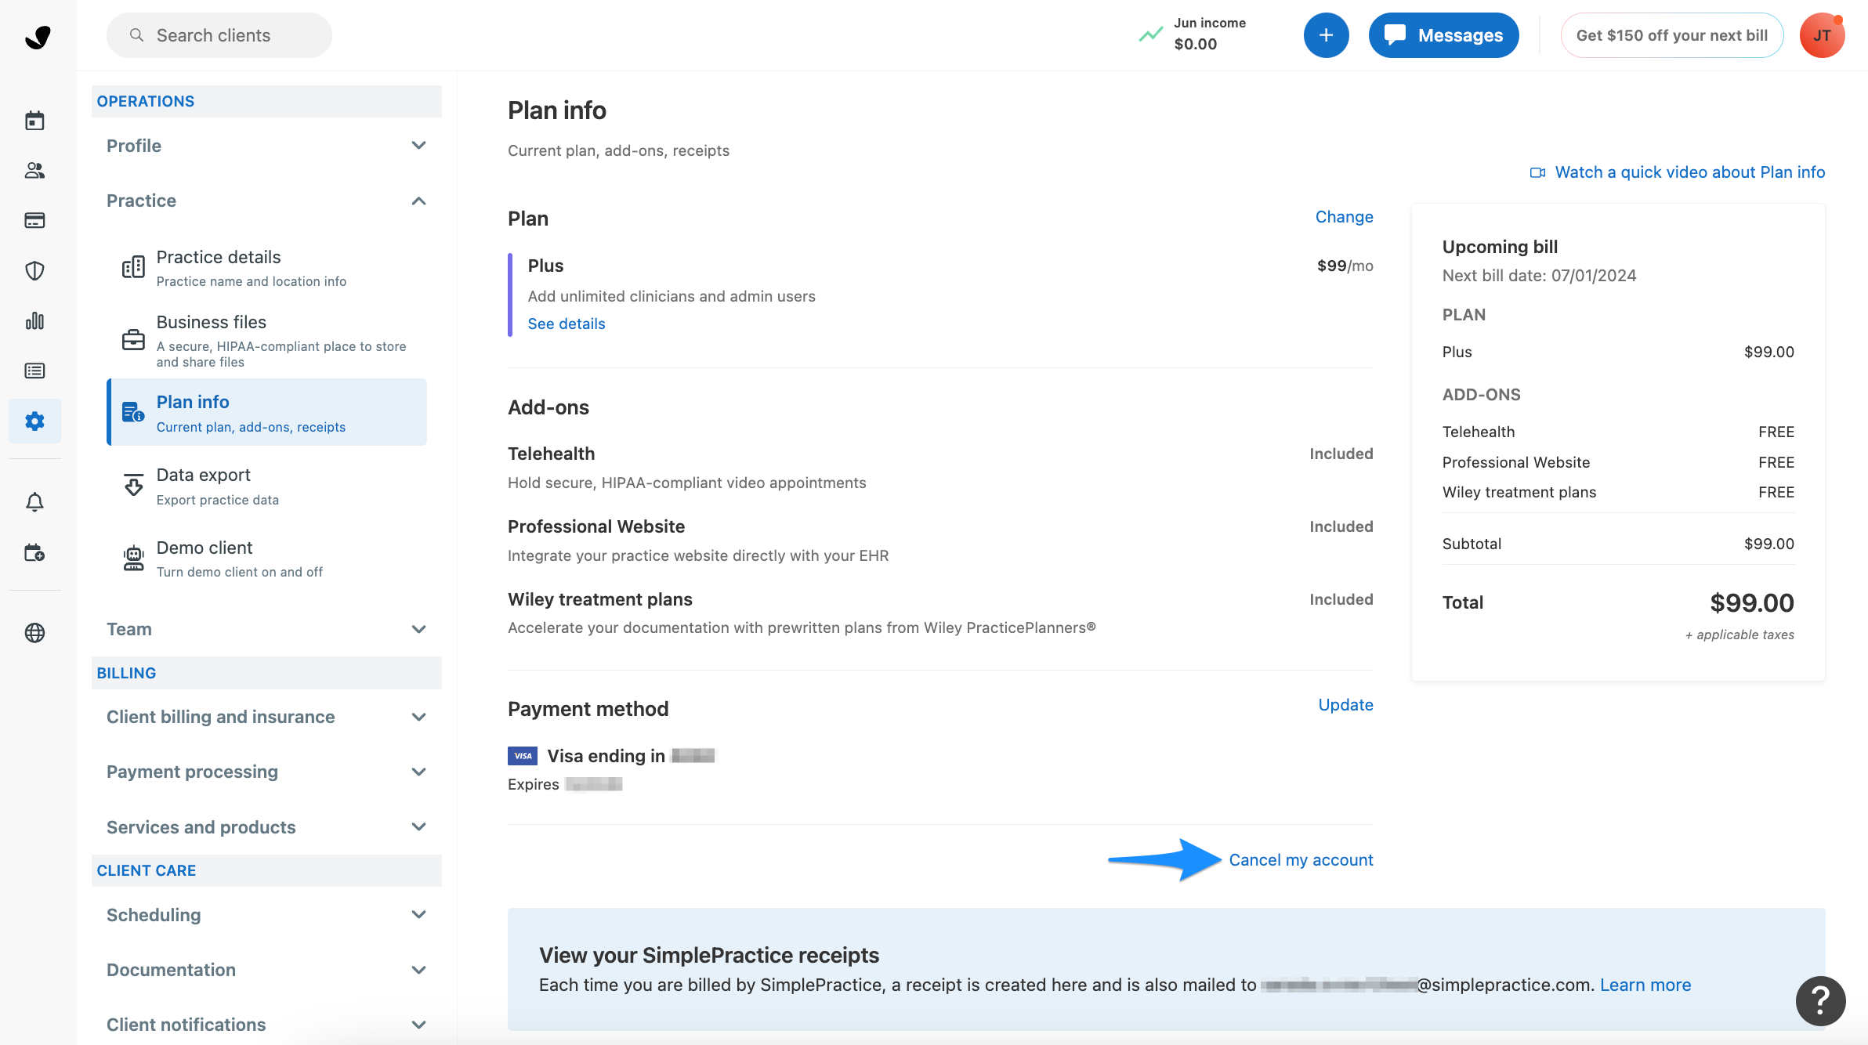Open the Demo client settings
This screenshot has height=1045, width=1868.
pos(266,559)
